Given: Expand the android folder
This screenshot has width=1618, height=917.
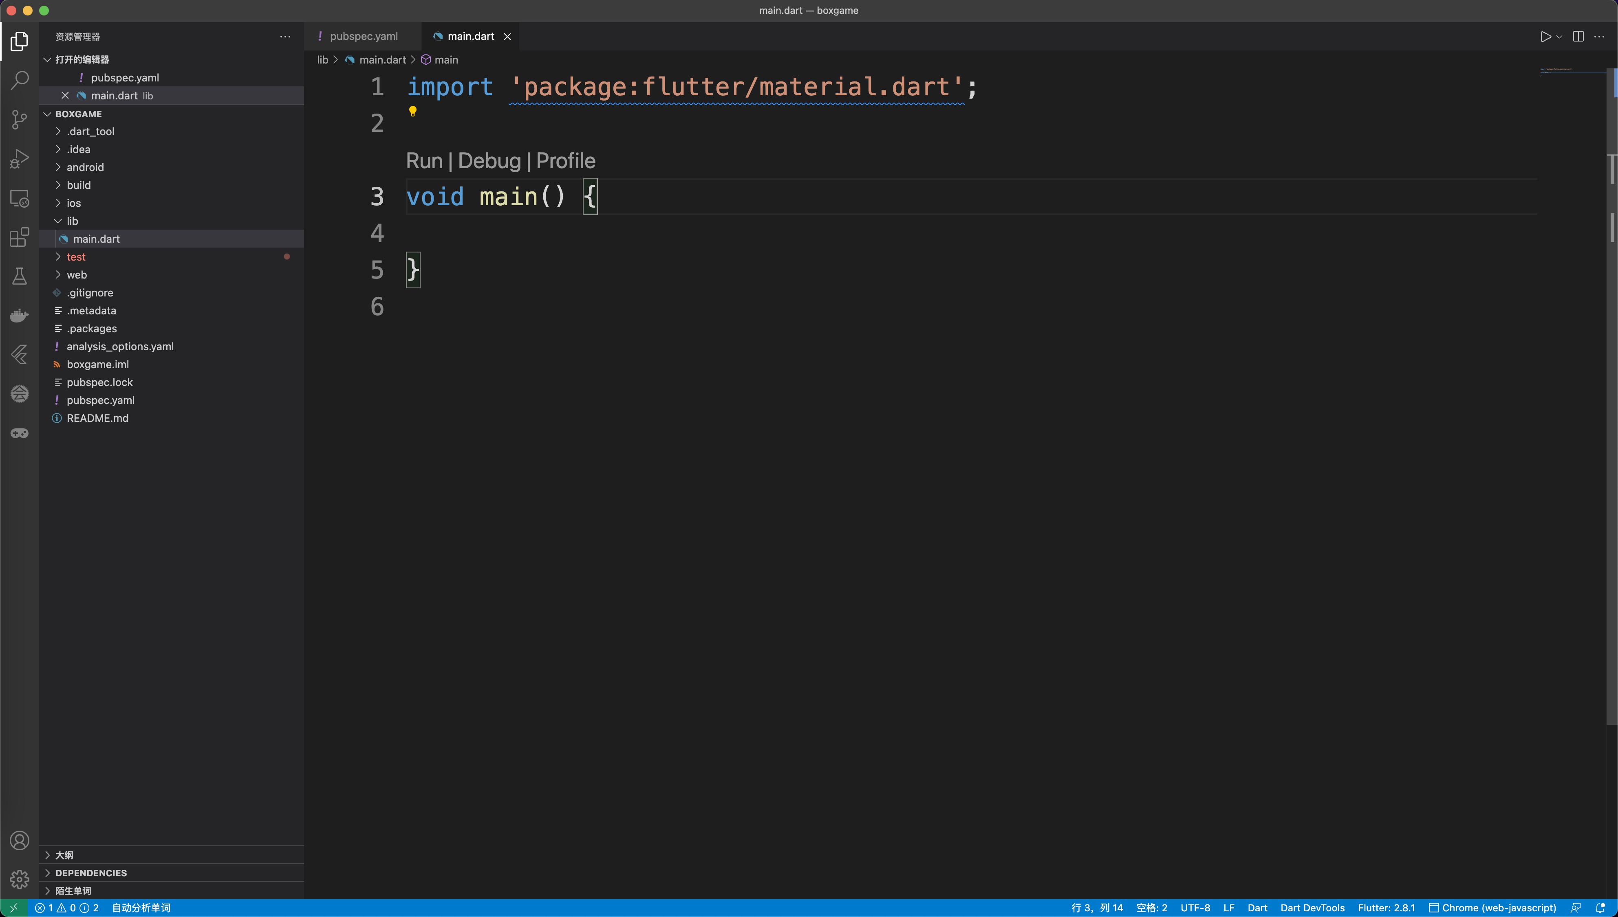Looking at the screenshot, I should [85, 167].
